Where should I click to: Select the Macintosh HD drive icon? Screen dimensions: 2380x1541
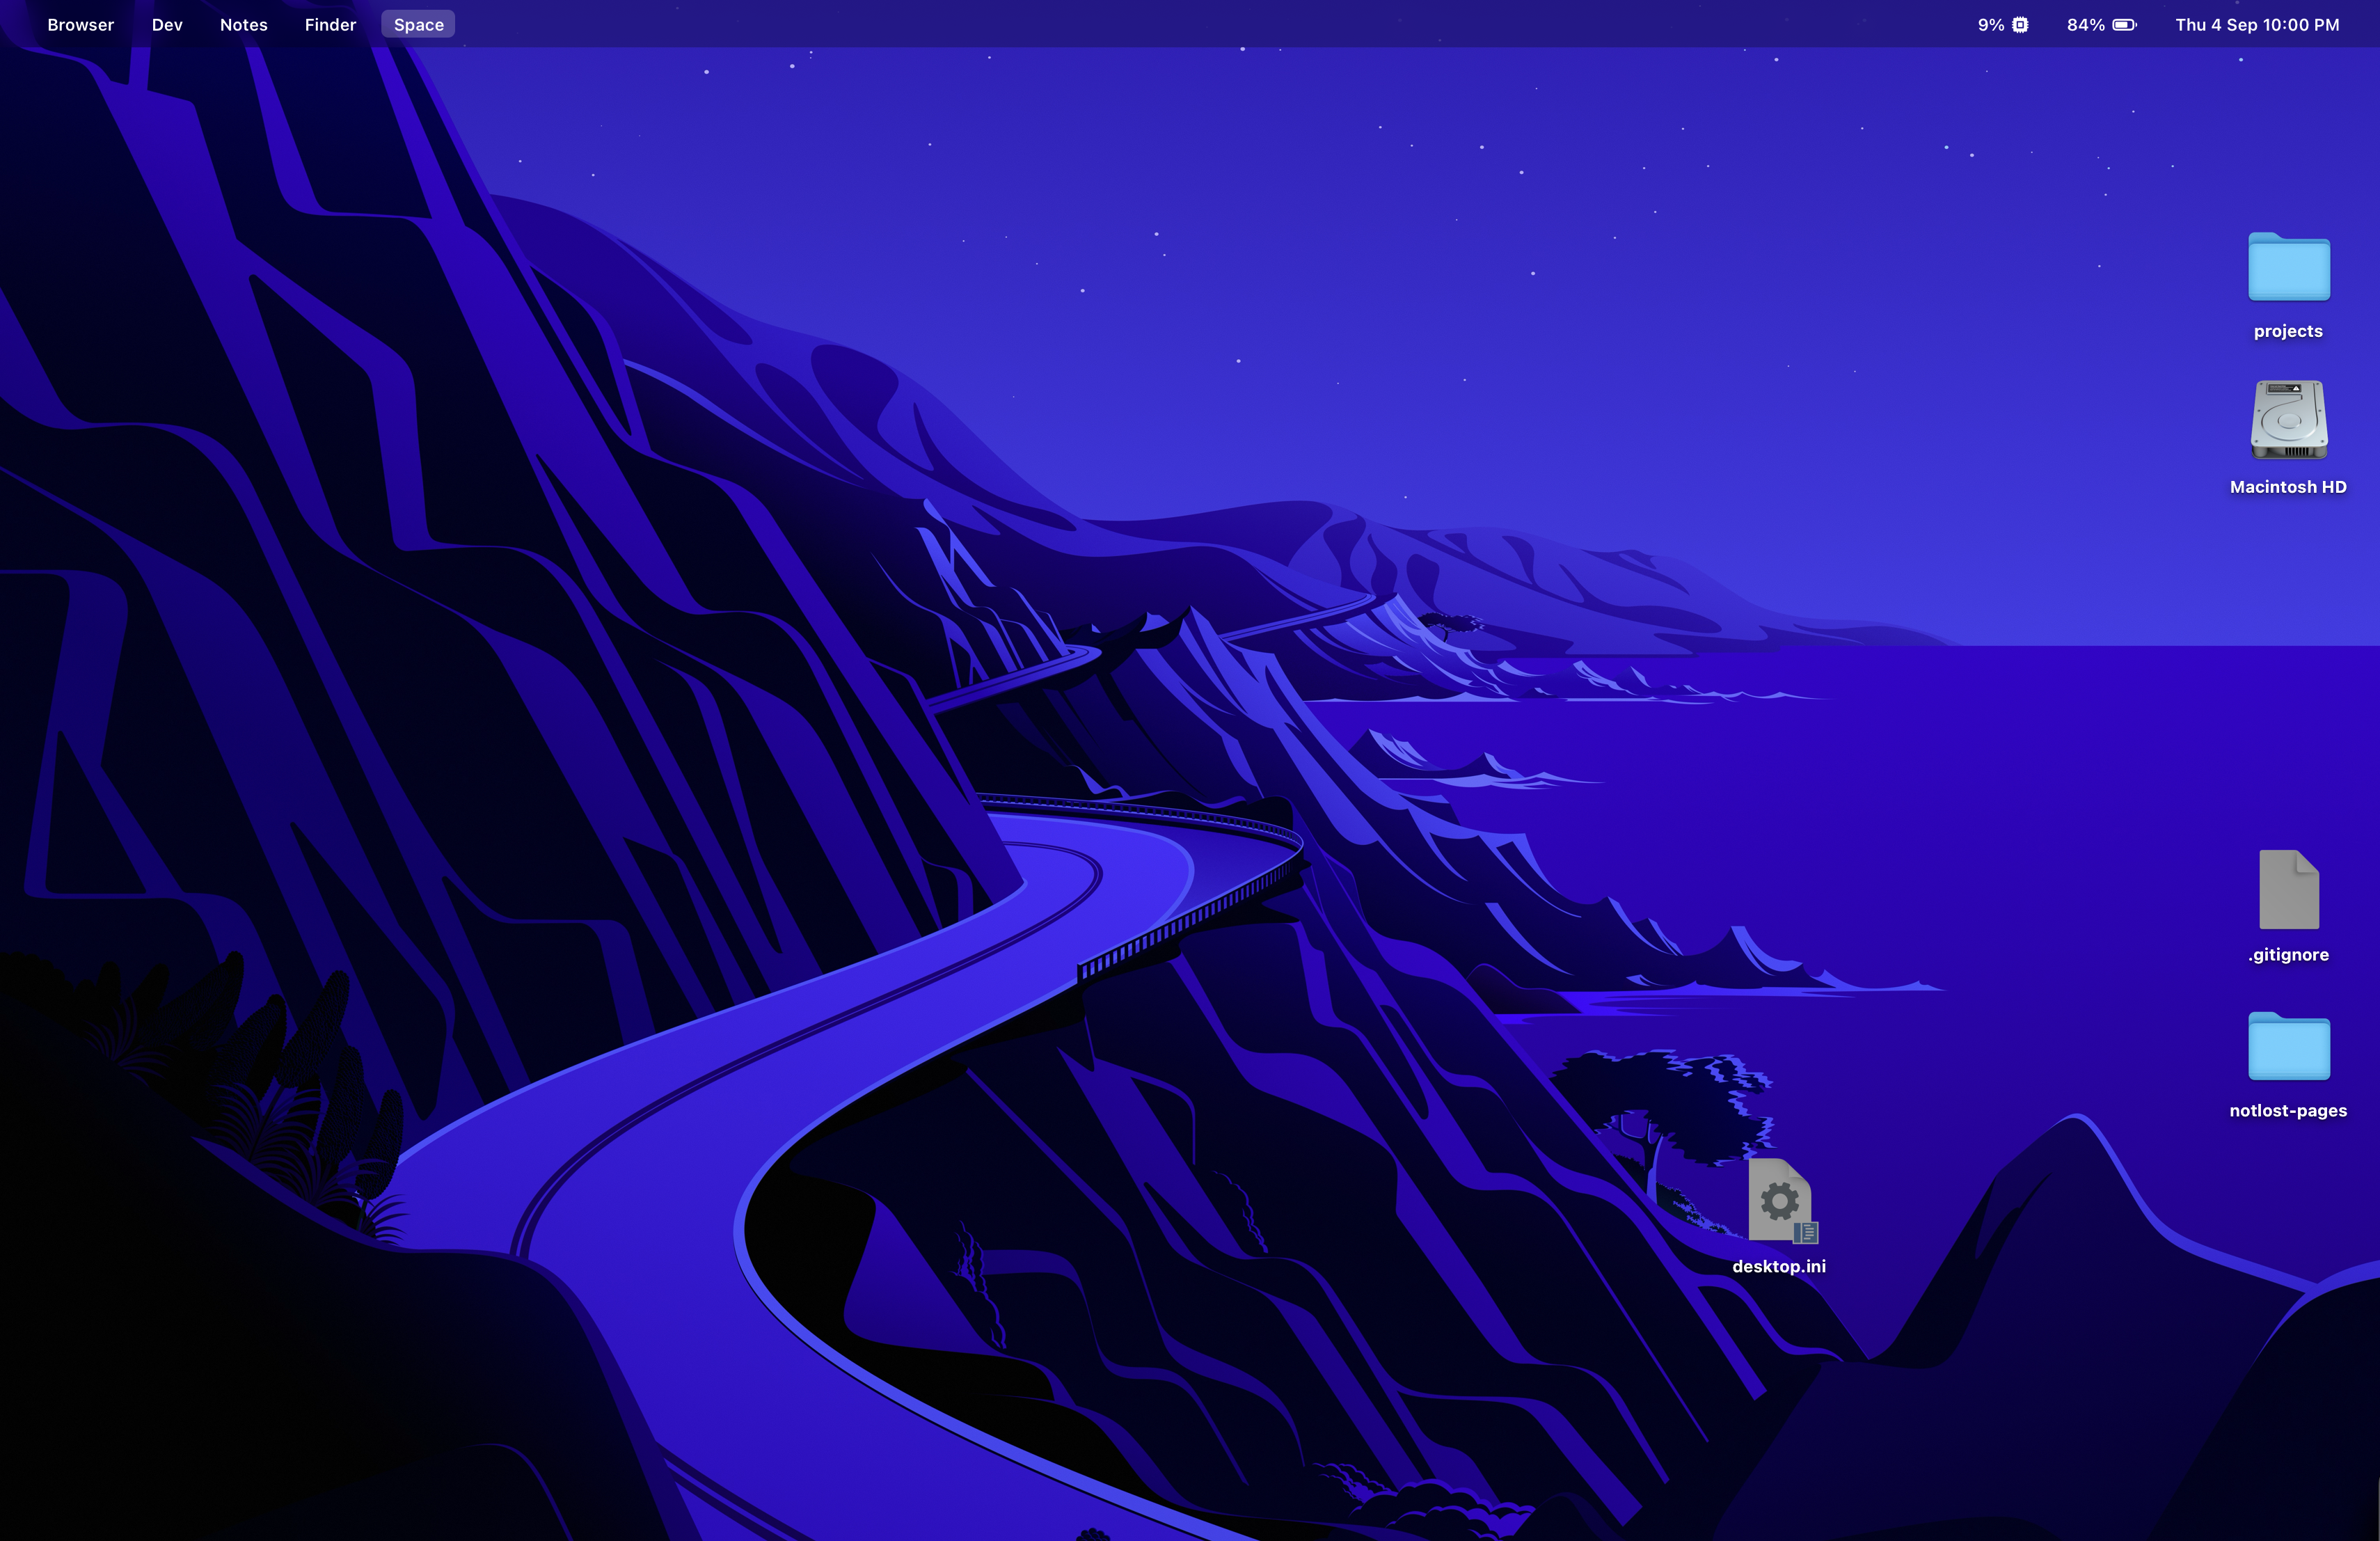point(2288,421)
